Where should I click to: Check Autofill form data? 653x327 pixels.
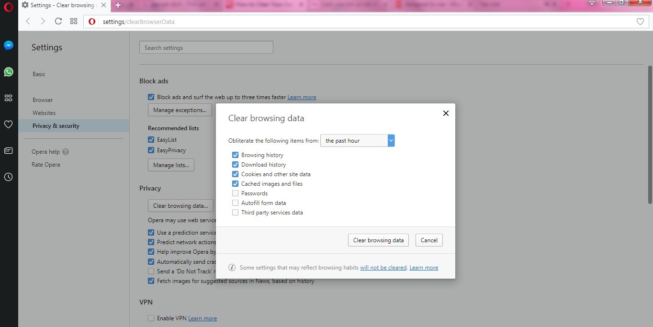(x=235, y=203)
